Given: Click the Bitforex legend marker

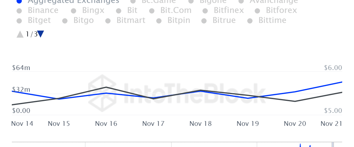Looking at the screenshot, I should click(x=257, y=11).
